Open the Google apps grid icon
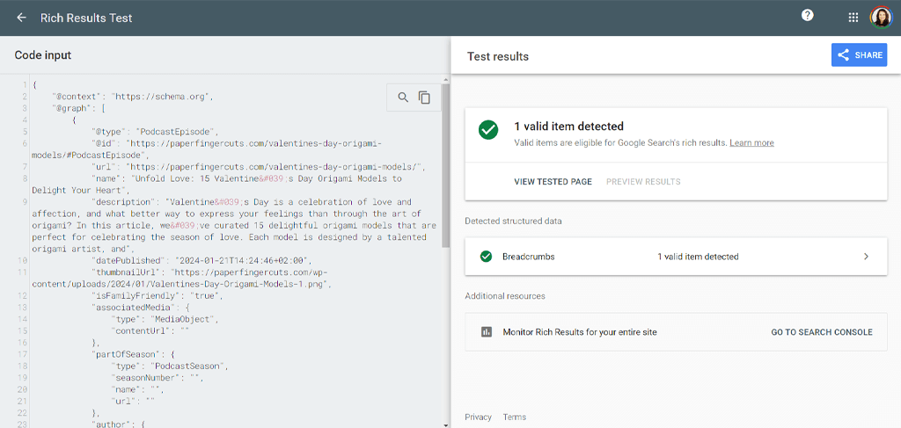 (853, 18)
